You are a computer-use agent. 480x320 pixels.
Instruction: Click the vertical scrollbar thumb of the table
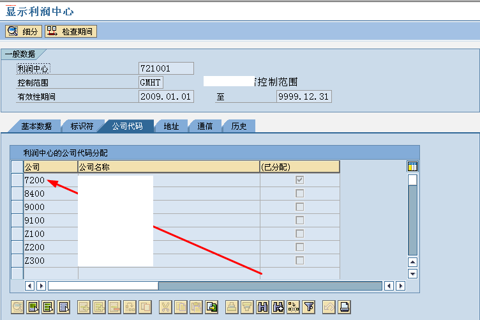point(412,179)
